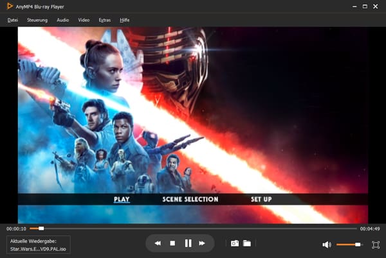
Task: Click the fast forward button
Action: [202, 243]
